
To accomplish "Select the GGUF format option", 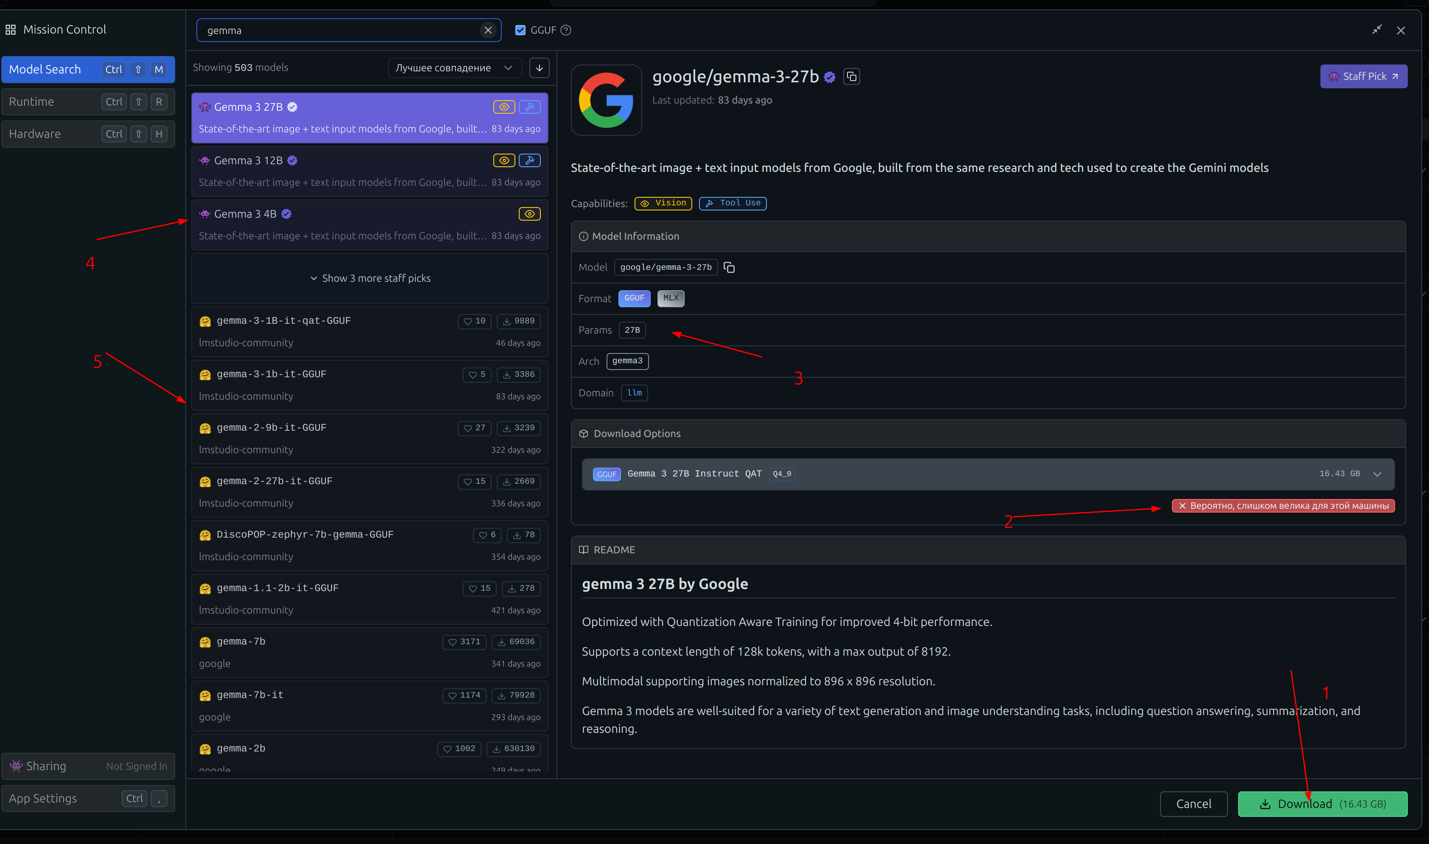I will pyautogui.click(x=634, y=298).
